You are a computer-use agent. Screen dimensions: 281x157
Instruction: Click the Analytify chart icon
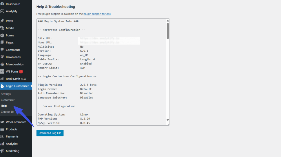click(2, 11)
